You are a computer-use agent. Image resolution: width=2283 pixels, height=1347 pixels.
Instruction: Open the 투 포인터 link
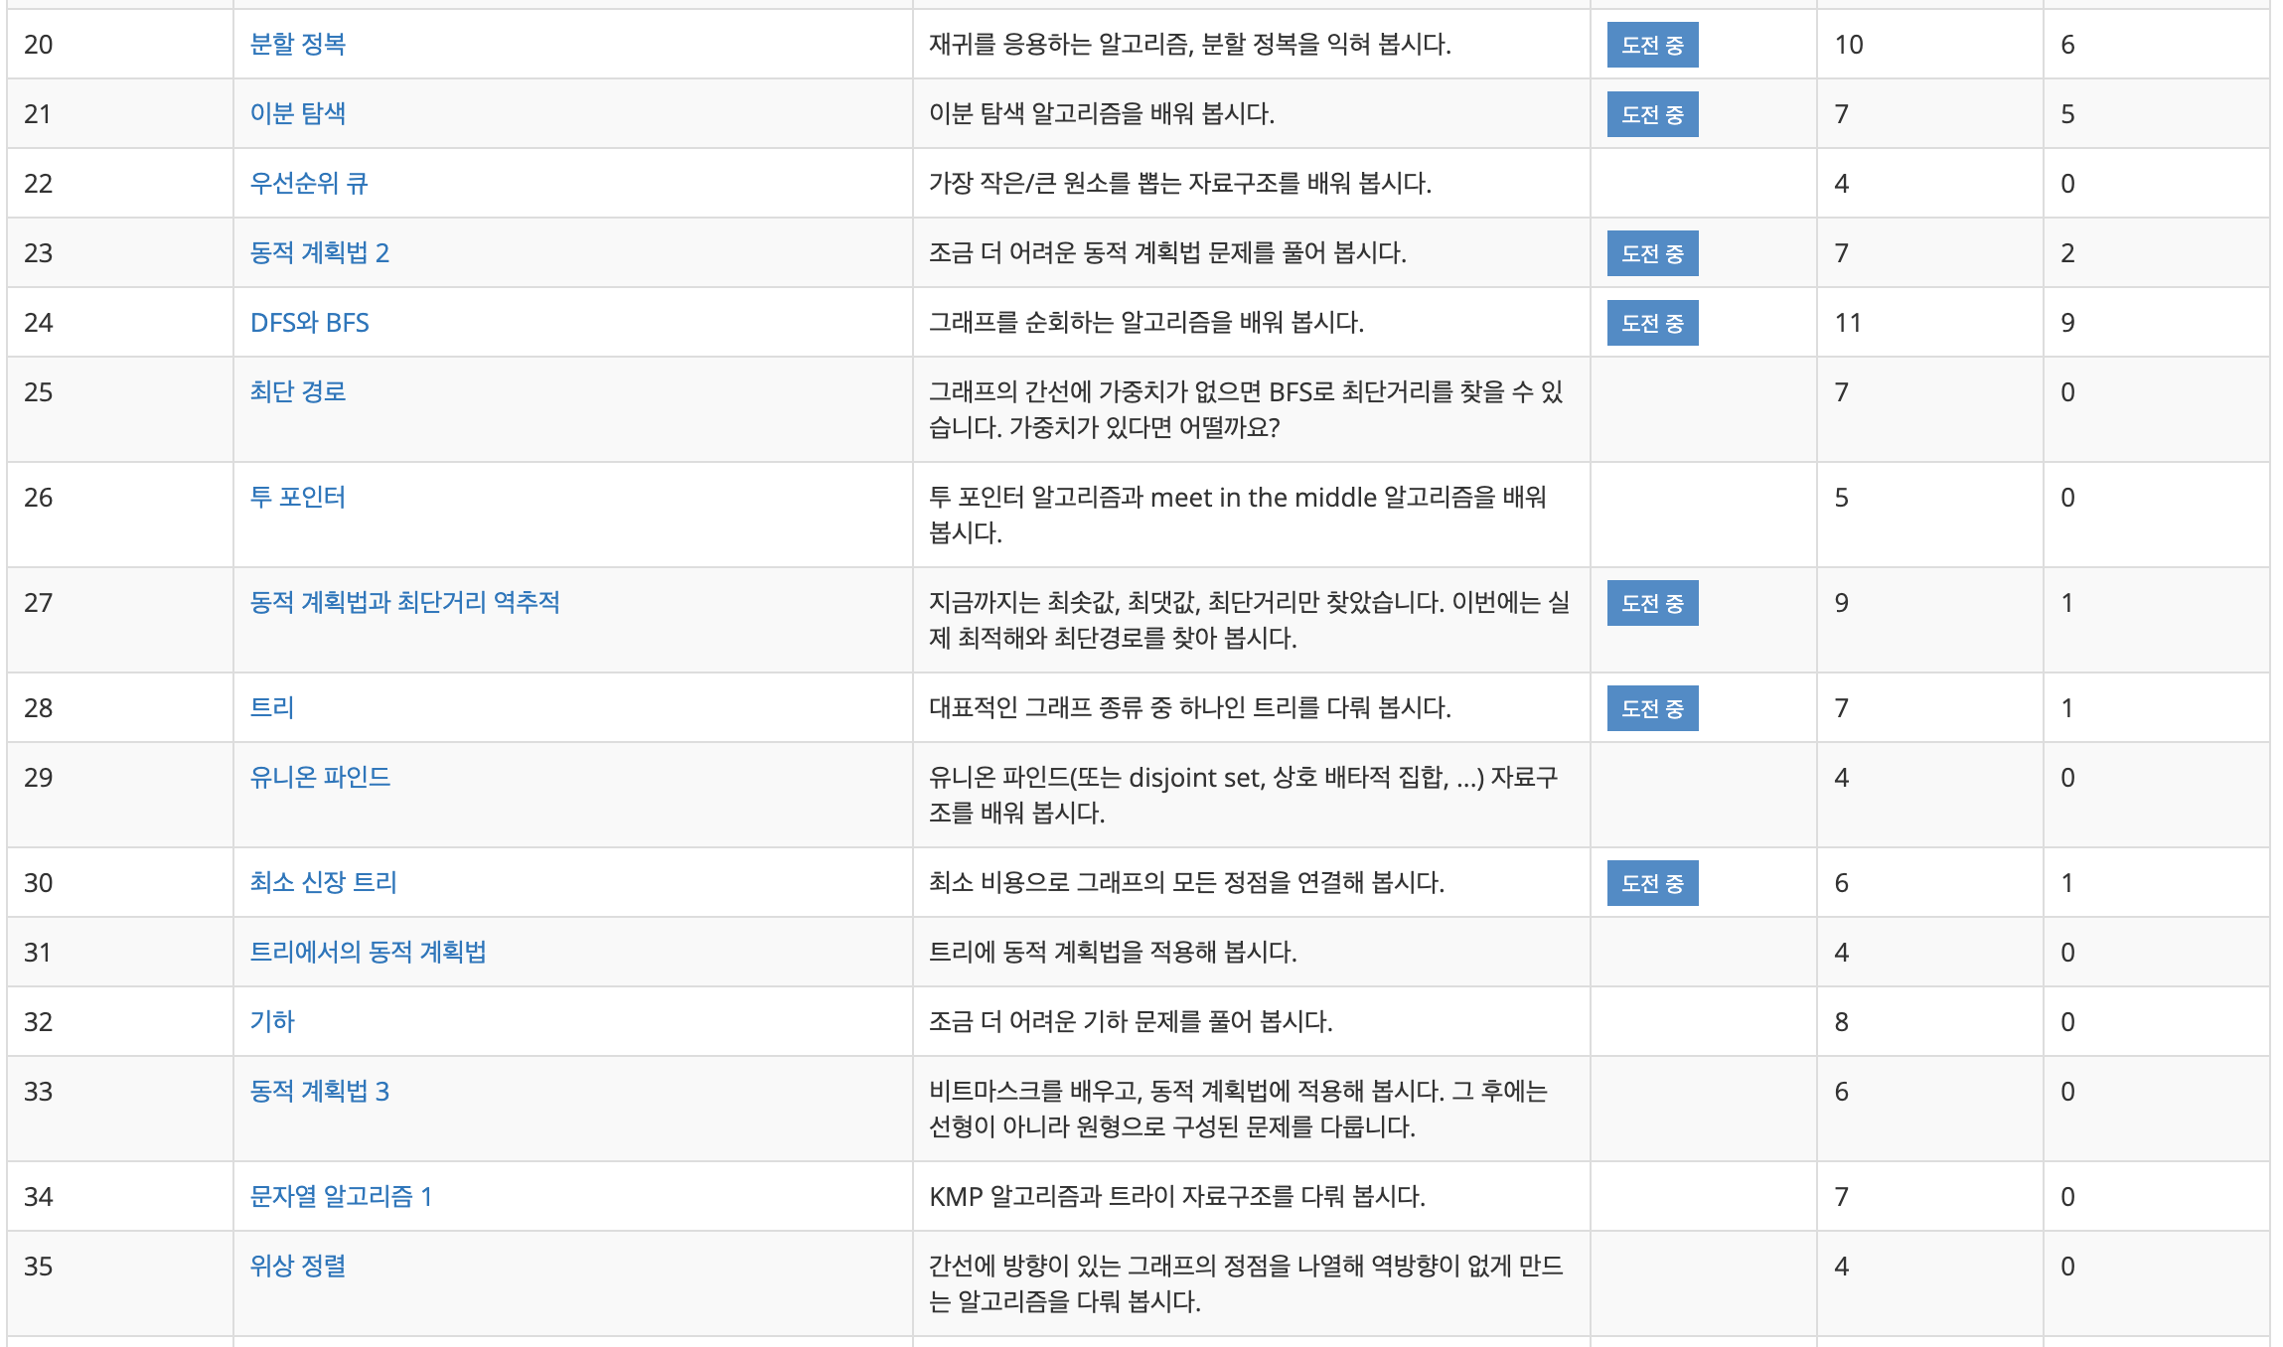point(297,497)
